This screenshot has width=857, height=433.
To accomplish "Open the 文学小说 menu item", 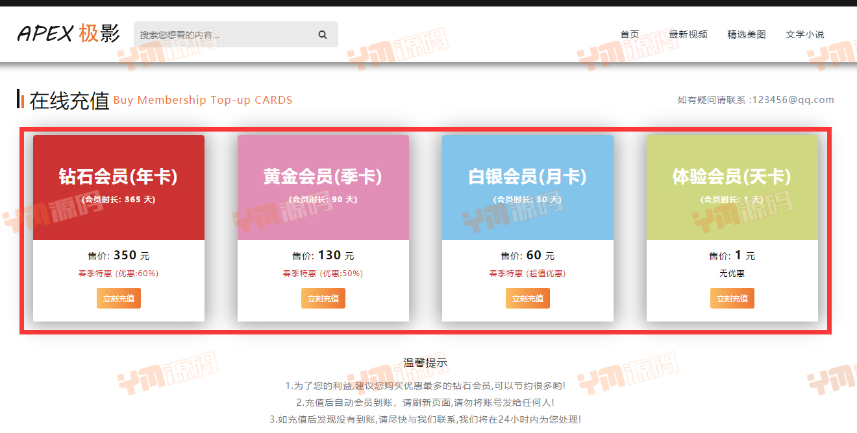I will [x=805, y=34].
